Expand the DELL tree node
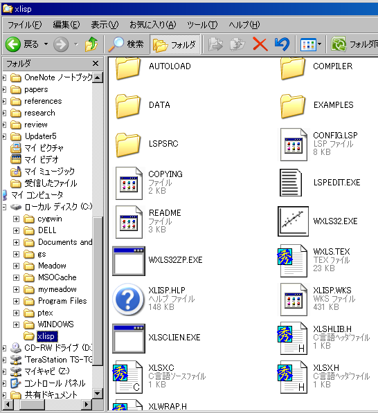 (17, 230)
